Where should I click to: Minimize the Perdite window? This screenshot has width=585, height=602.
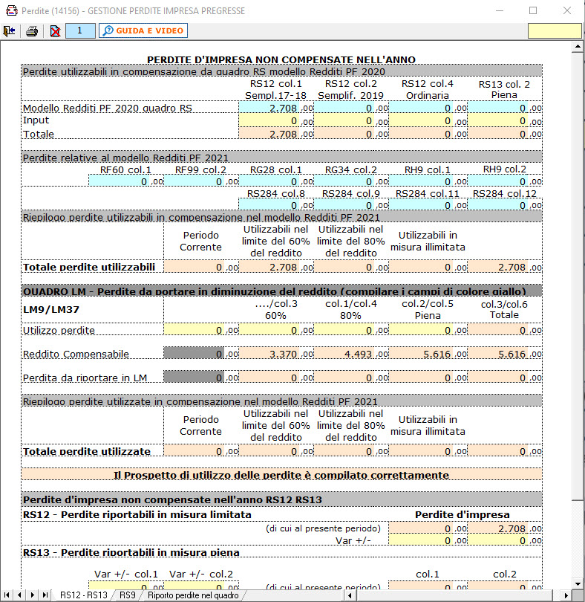tap(500, 10)
